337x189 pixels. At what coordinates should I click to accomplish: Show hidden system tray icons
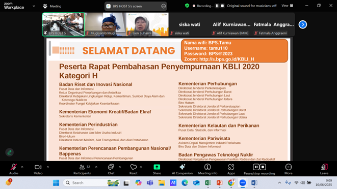pyautogui.click(x=279, y=183)
